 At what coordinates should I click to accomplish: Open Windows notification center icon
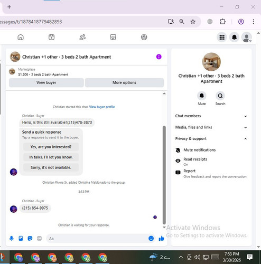pyautogui.click(x=249, y=257)
